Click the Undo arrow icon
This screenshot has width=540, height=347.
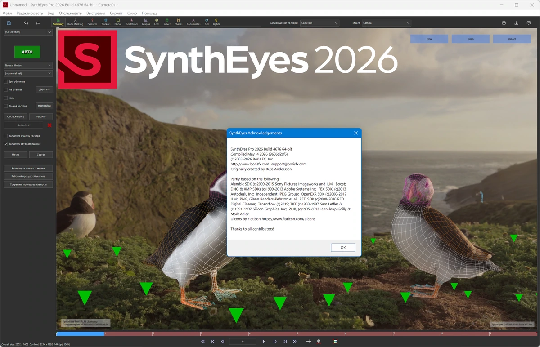click(x=26, y=23)
